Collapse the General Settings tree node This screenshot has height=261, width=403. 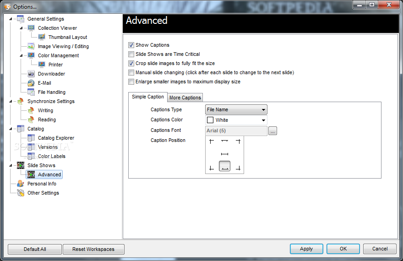tap(11, 19)
